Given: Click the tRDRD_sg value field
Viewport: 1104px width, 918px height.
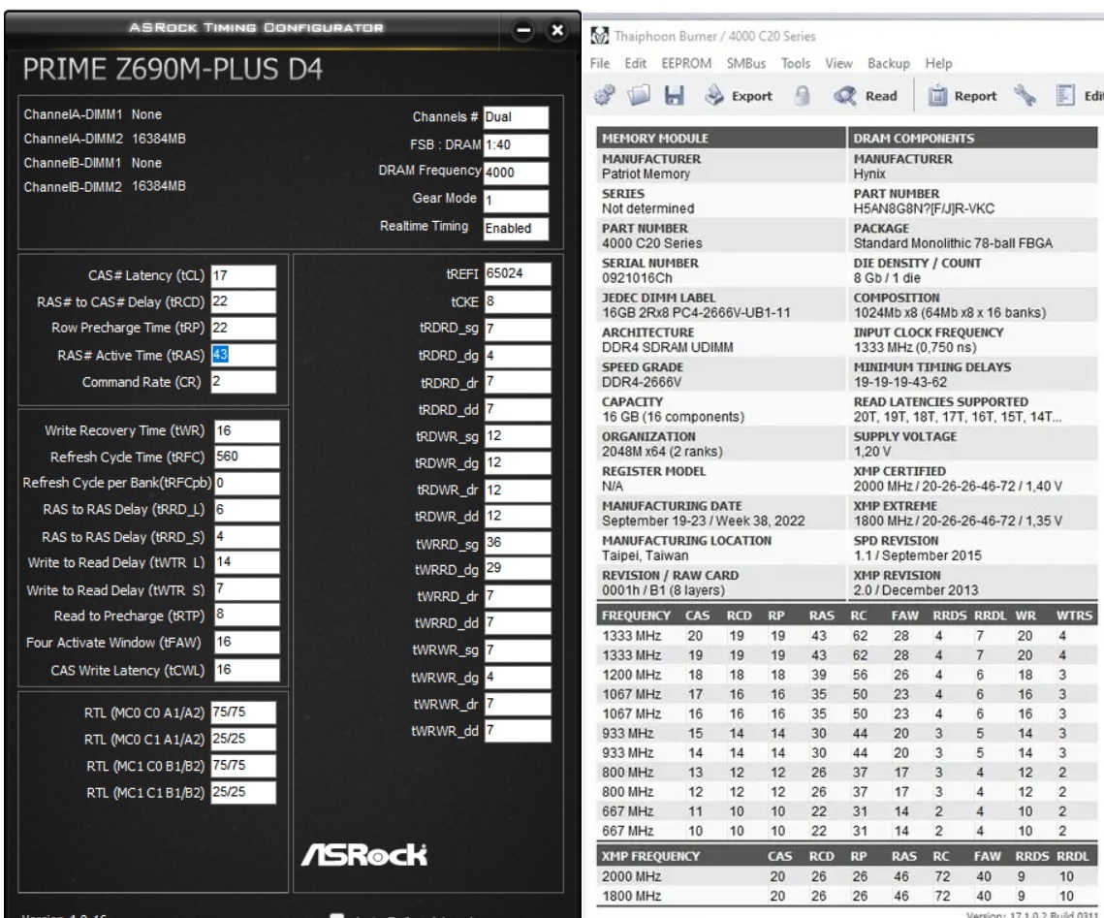Looking at the screenshot, I should point(518,329).
